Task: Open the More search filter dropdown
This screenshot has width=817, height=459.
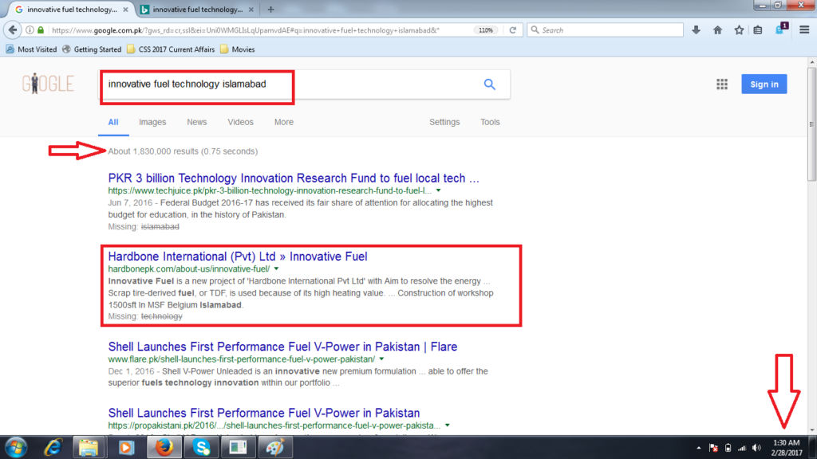Action: (284, 122)
